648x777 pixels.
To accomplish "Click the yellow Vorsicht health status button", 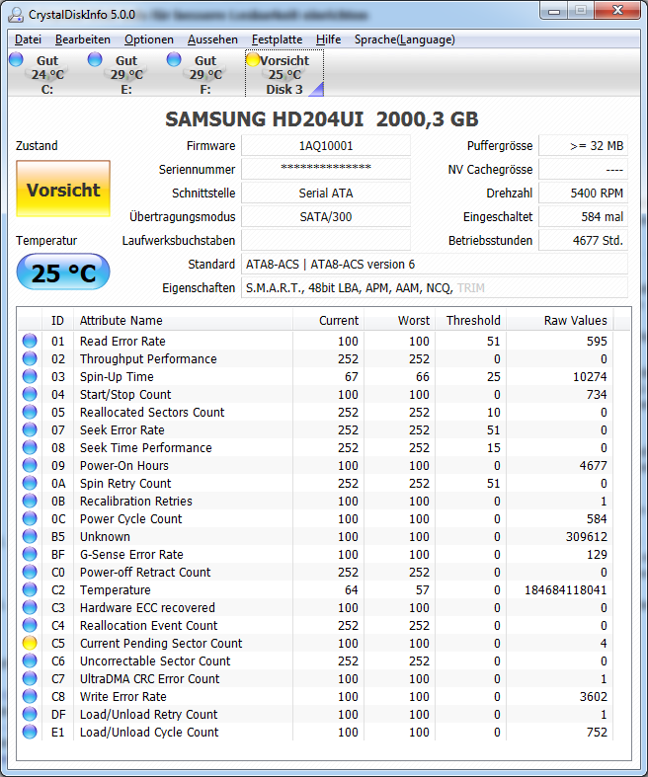I will click(x=63, y=189).
